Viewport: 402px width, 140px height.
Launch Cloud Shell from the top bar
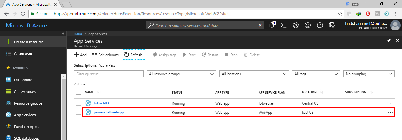click(284, 25)
